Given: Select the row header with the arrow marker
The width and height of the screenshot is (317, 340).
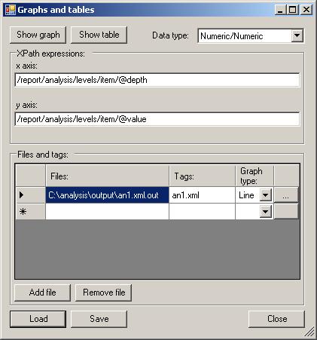Looking at the screenshot, I should 30,195.
